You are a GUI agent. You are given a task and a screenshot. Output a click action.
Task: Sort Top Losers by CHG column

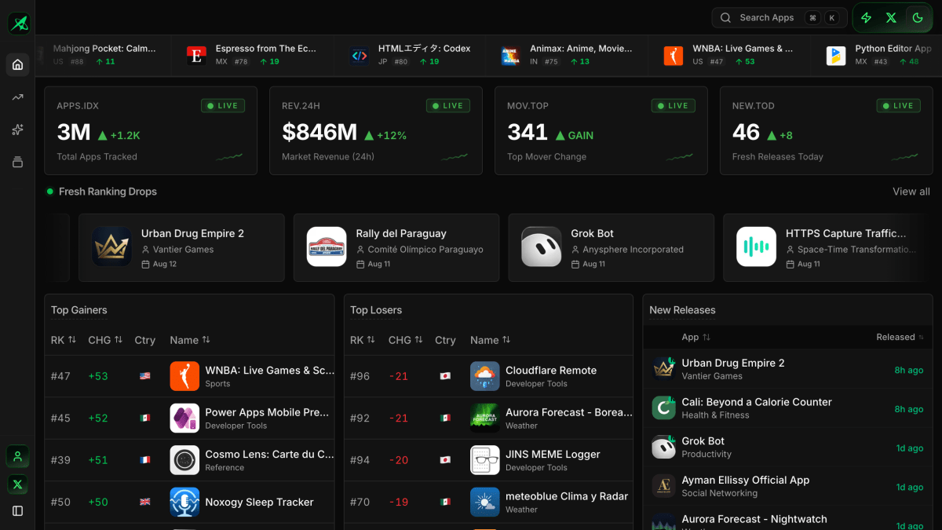(406, 340)
